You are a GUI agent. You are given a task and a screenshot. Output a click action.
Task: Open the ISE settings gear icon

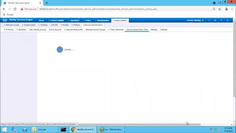click(228, 20)
